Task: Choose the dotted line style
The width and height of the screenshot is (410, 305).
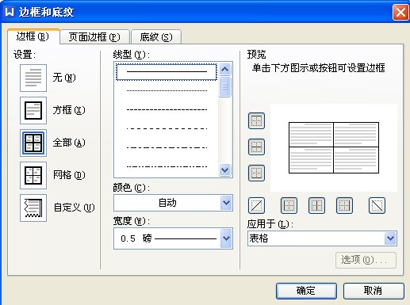Action: pos(167,91)
